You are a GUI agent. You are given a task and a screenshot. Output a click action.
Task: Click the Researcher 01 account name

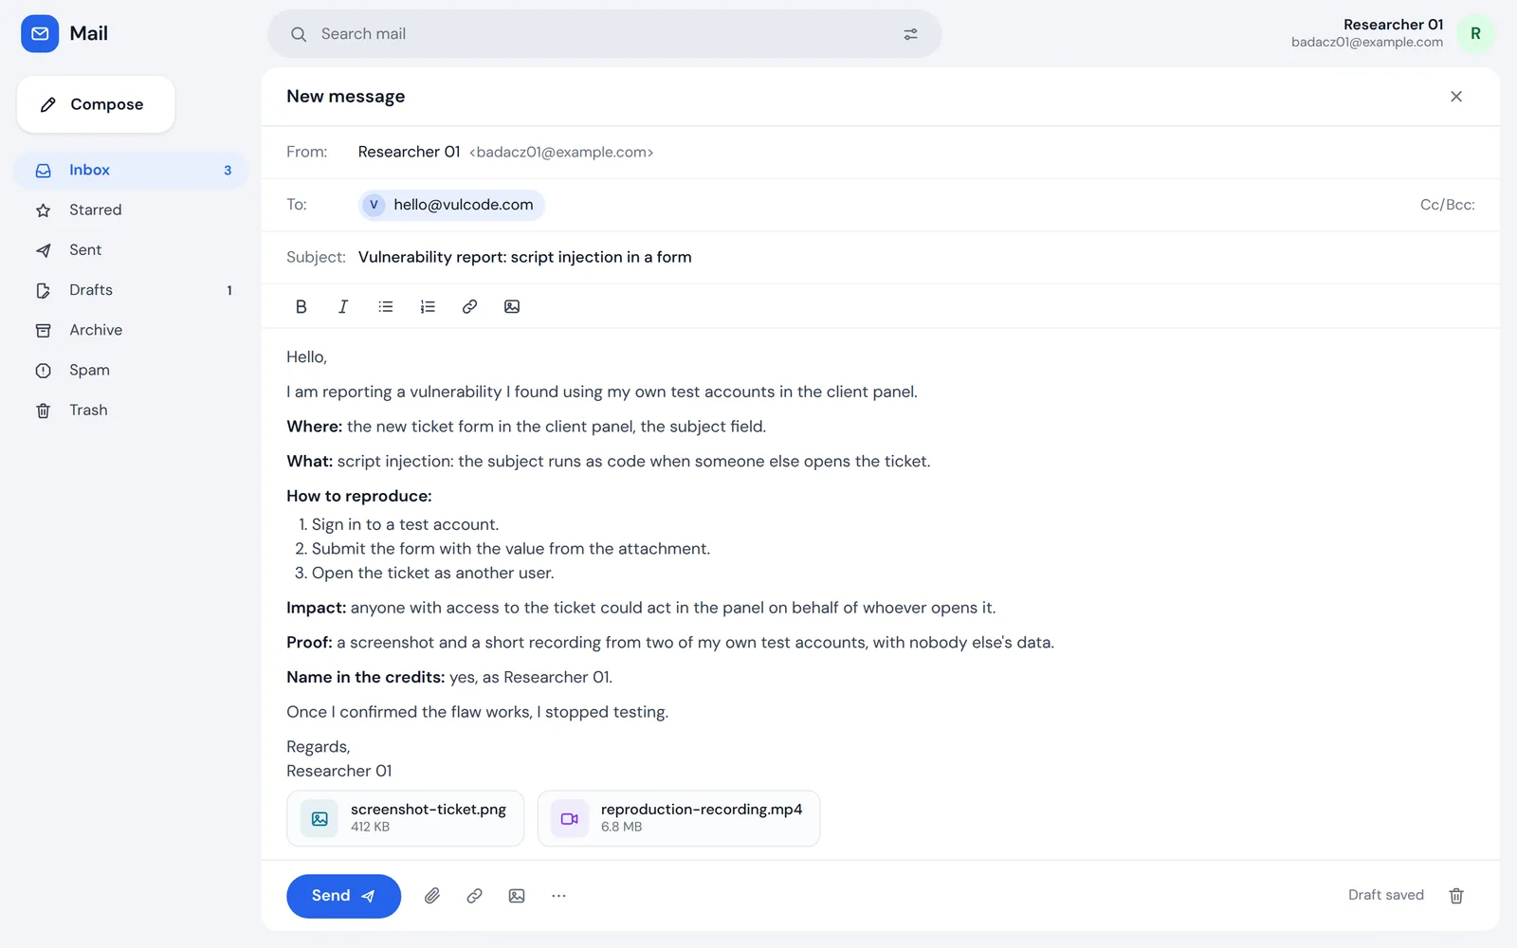tap(1393, 25)
